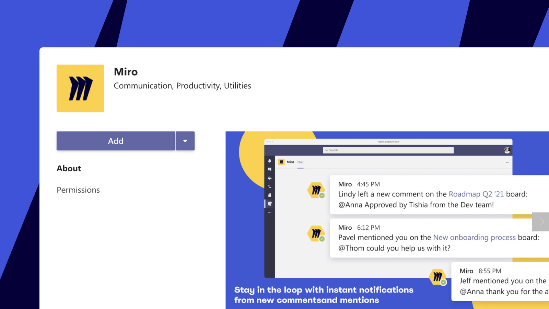549x309 pixels.
Task: Click the Activity bell icon in Teams sidebar
Action: (270, 161)
